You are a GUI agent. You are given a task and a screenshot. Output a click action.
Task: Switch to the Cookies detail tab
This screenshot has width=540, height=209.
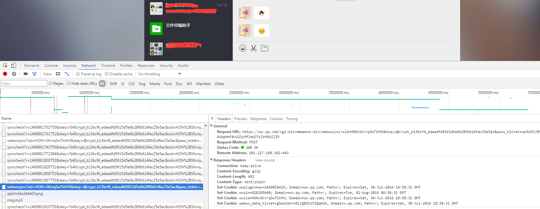pyautogui.click(x=276, y=119)
